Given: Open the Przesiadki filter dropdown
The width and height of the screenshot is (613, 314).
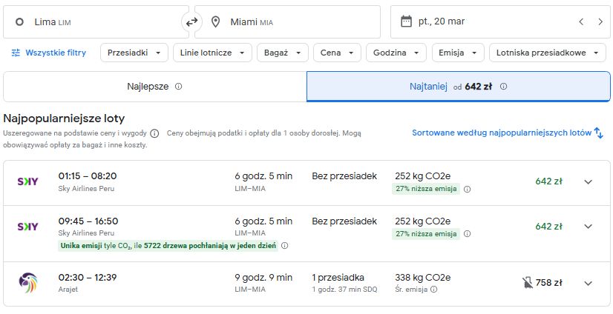Looking at the screenshot, I should (x=134, y=53).
